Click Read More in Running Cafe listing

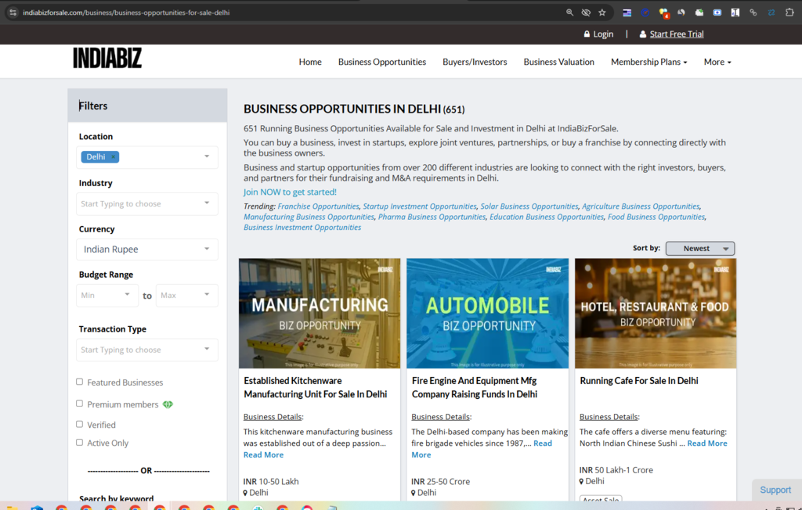coord(707,443)
